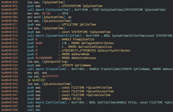Select address 0x0040193b mov edi, eax
Screen dimensions: 173x112
(24, 73)
